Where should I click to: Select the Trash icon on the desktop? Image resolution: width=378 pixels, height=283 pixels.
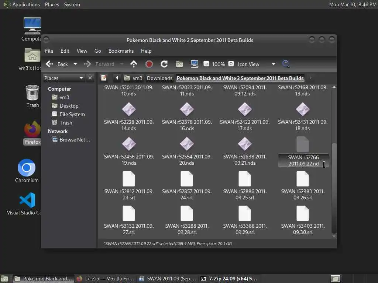(x=32, y=96)
